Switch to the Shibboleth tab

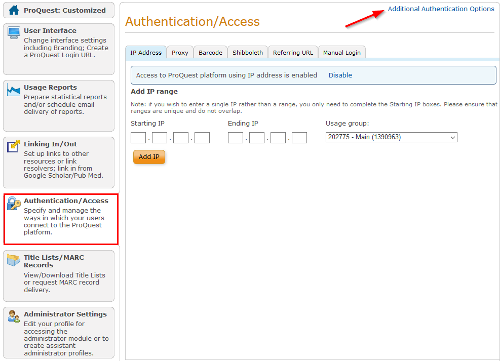(x=247, y=52)
